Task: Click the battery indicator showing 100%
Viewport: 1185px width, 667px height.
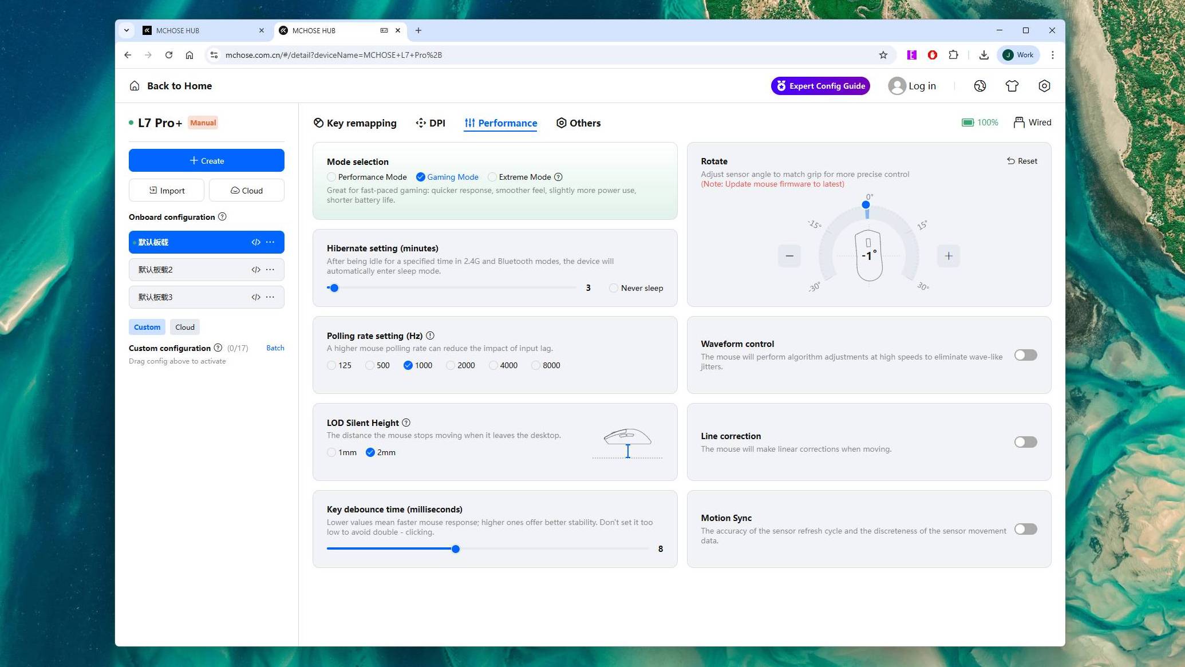Action: click(979, 122)
